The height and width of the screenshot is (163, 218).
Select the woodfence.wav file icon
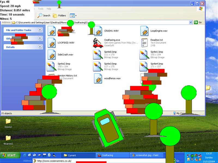click(98, 79)
